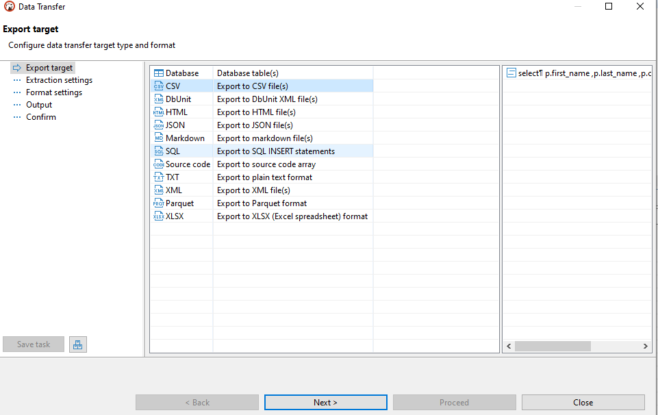The height and width of the screenshot is (415, 658).
Task: Select the CSV export format icon
Action: point(158,86)
